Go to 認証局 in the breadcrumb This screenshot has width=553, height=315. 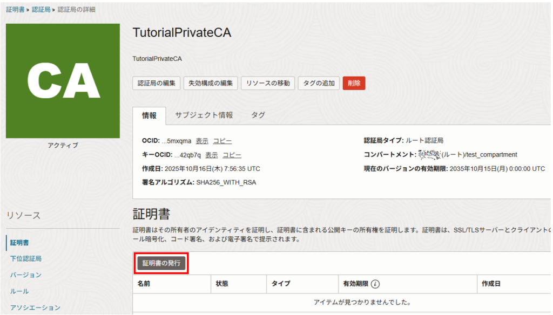coord(41,9)
